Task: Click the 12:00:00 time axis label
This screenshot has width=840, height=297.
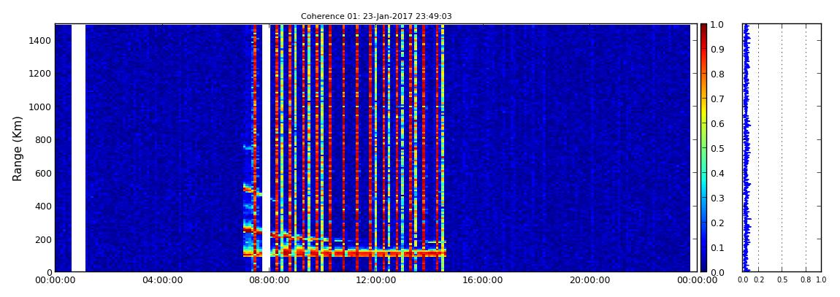Action: 375,280
